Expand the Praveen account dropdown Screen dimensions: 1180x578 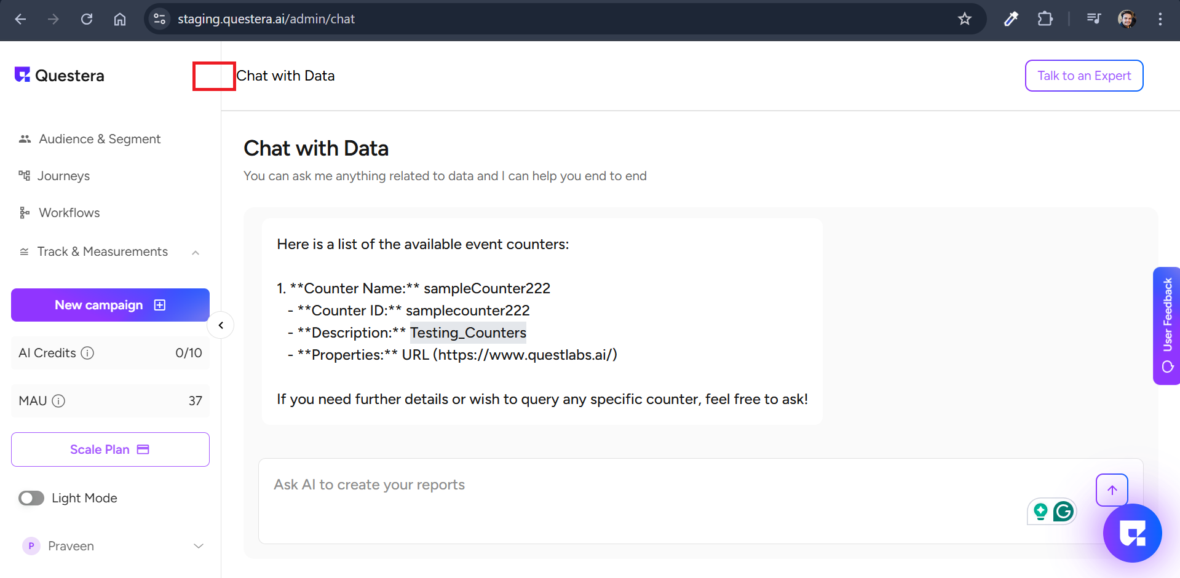coord(199,546)
